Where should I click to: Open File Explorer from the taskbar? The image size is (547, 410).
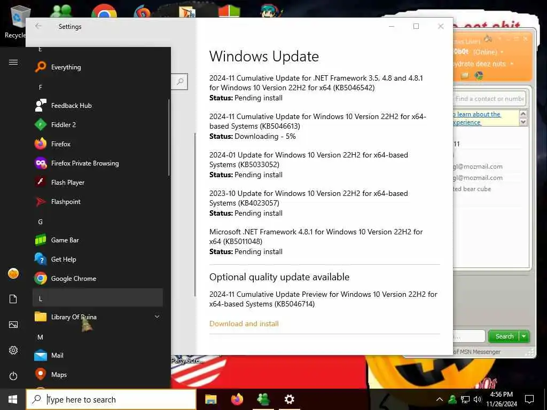210,399
